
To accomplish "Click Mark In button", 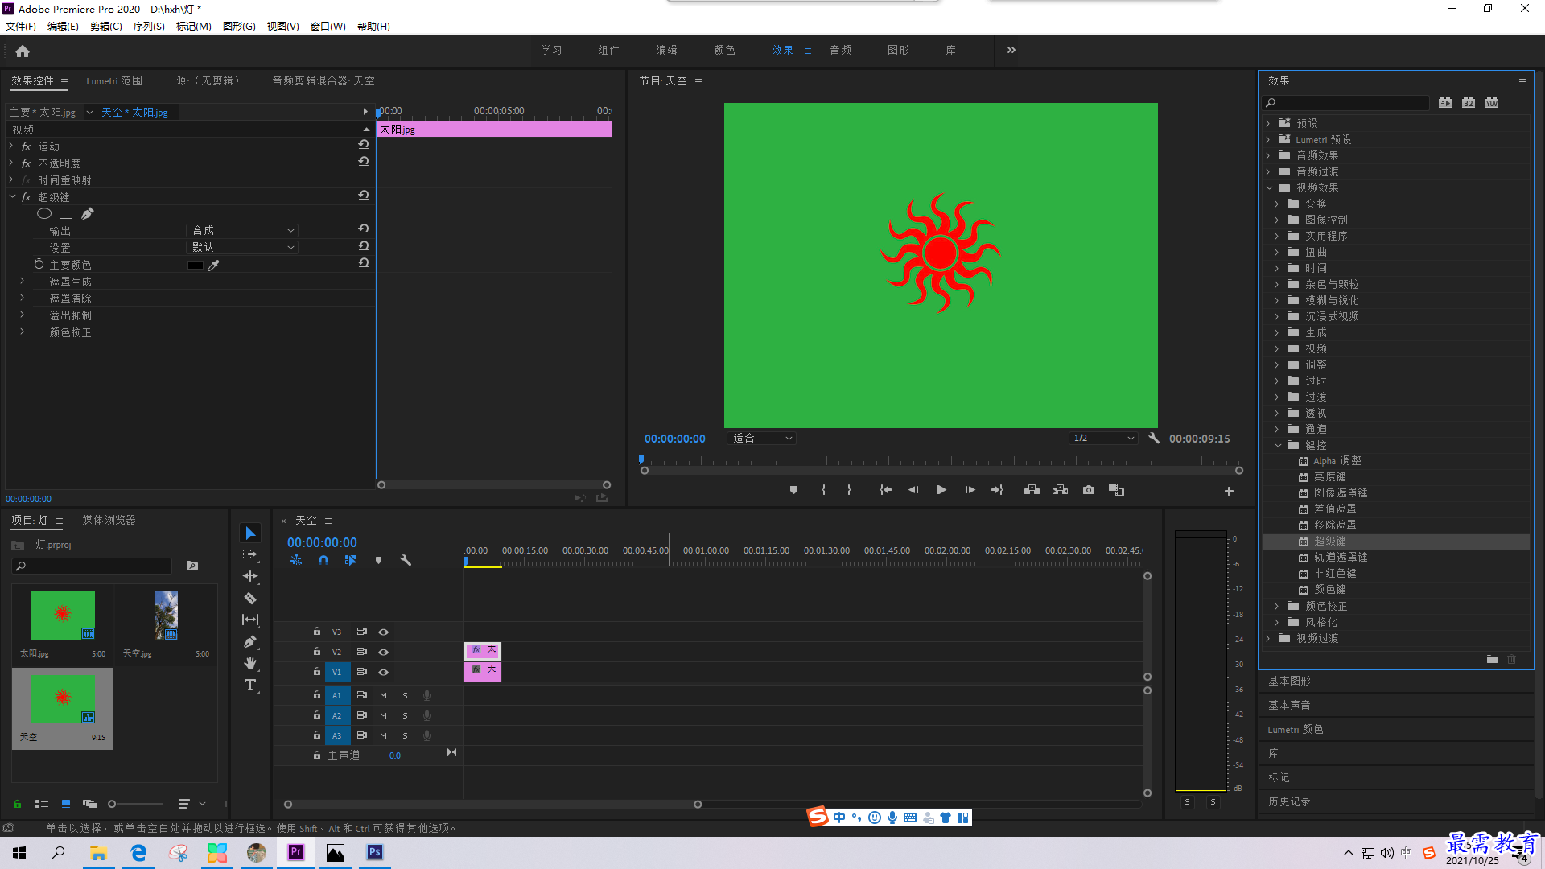I will point(823,490).
